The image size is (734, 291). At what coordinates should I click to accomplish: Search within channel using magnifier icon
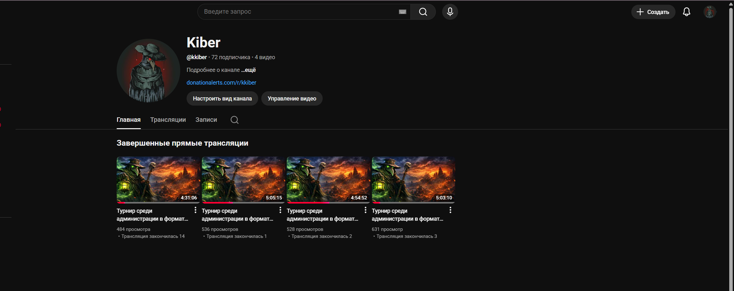point(235,120)
